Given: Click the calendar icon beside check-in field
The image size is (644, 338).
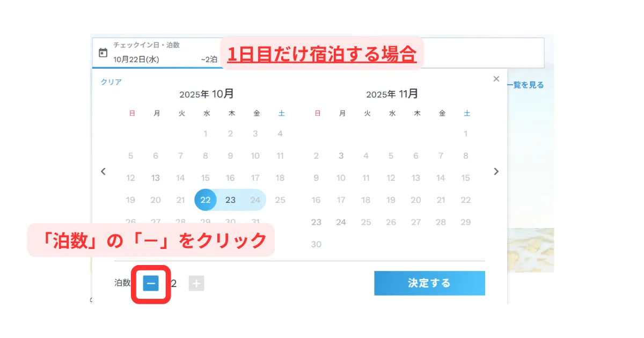Looking at the screenshot, I should (103, 53).
